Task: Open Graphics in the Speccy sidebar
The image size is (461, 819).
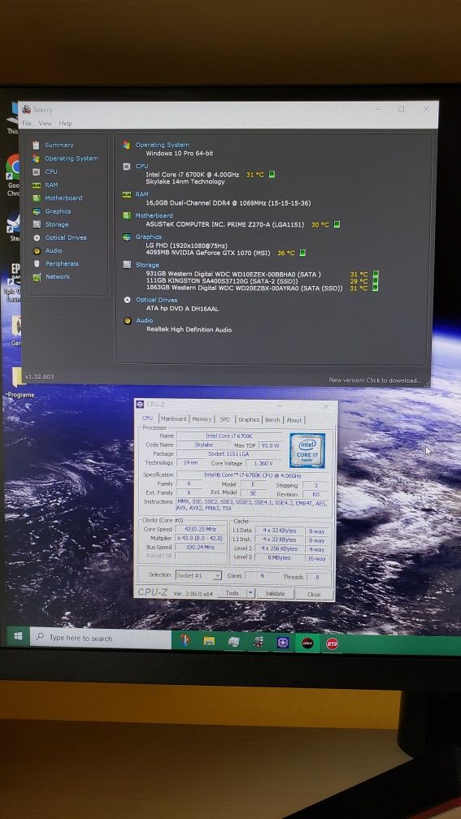Action: click(x=58, y=211)
